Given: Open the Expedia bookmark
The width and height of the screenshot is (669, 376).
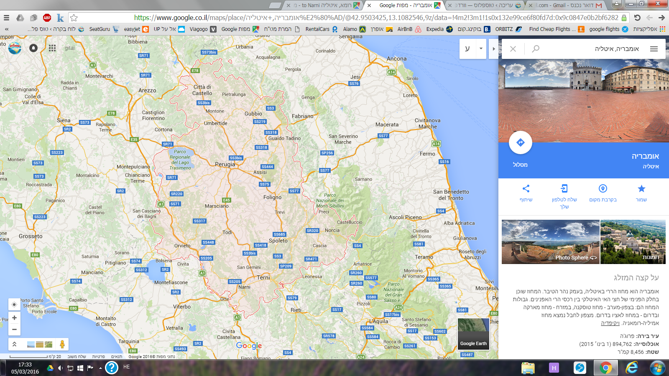Looking at the screenshot, I should pos(439,29).
